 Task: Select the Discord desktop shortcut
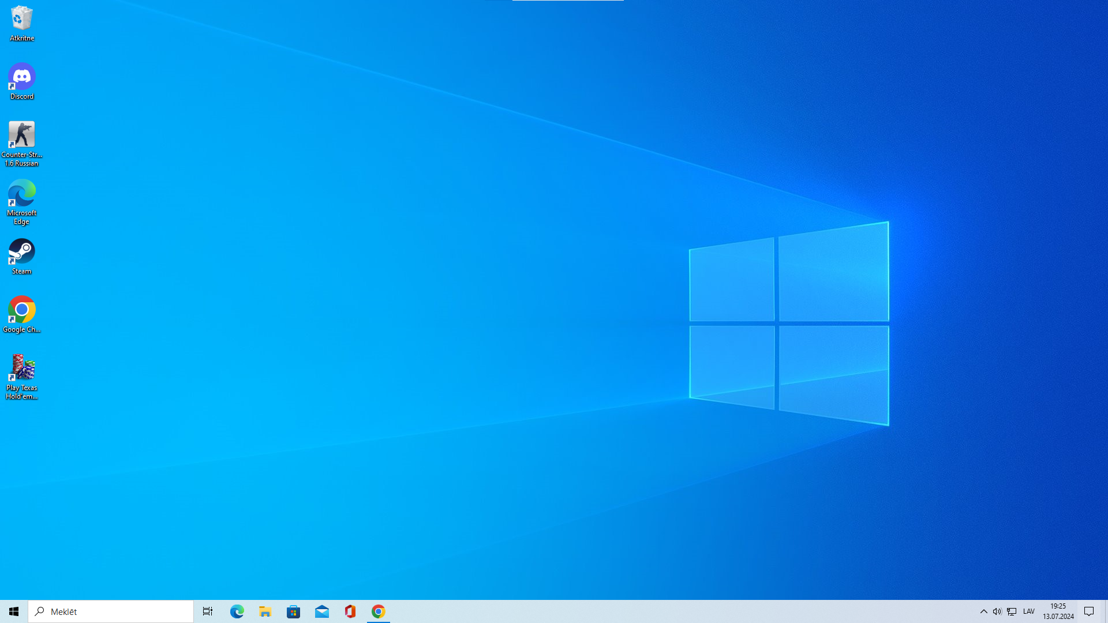22,81
